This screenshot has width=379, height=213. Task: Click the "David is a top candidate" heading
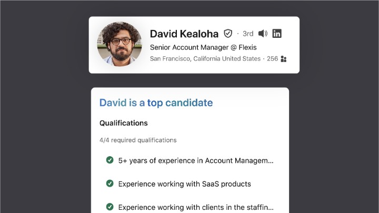[x=156, y=103]
